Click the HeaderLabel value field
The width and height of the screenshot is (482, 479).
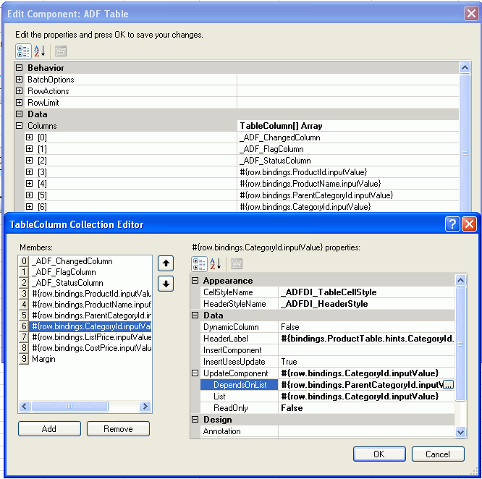366,339
